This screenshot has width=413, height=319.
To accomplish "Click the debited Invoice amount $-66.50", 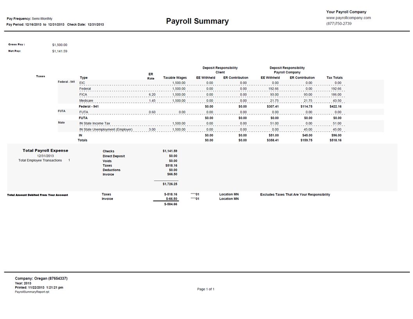I will pyautogui.click(x=171, y=199).
